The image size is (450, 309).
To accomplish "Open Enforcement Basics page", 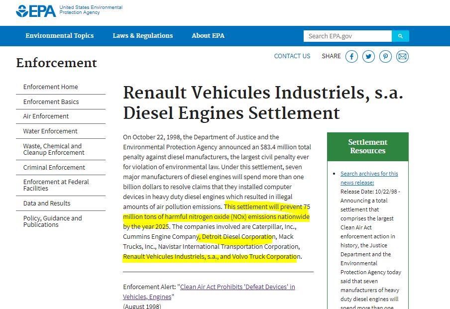I will pyautogui.click(x=51, y=102).
